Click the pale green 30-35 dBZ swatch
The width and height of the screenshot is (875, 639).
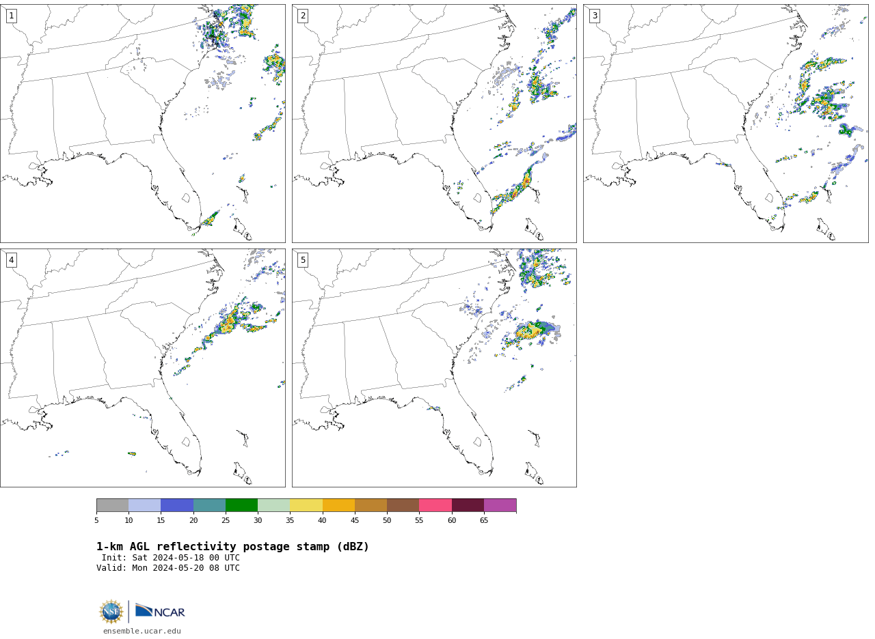274,505
